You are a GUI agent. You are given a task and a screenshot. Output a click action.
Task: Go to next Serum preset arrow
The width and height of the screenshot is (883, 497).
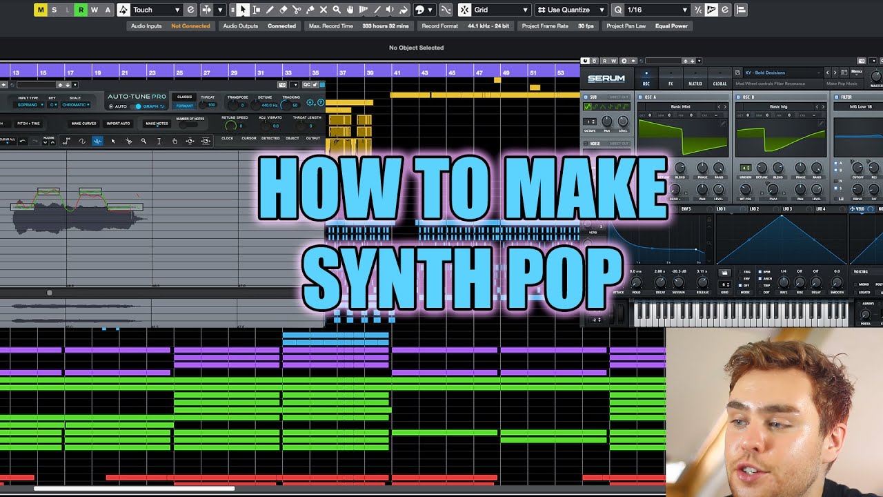coord(835,72)
